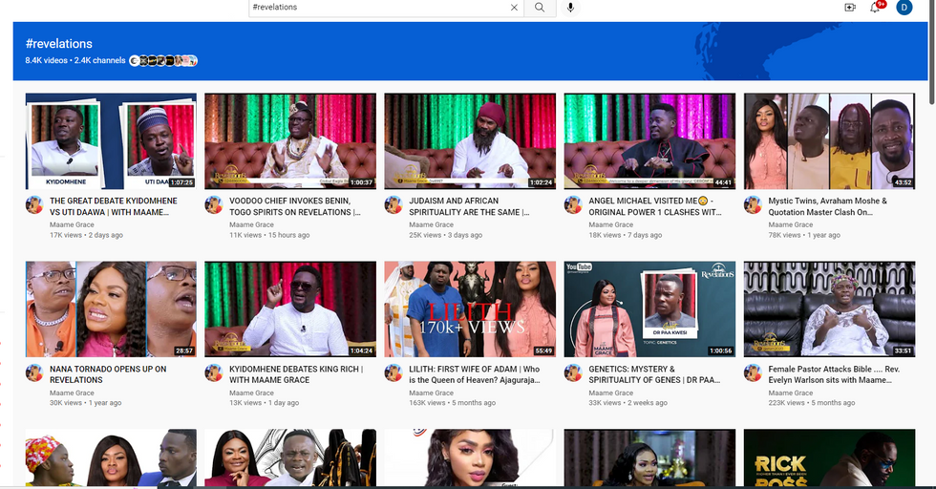936x489 pixels.
Task: Click Maame Grace under NANA TORNADO video
Action: point(72,393)
